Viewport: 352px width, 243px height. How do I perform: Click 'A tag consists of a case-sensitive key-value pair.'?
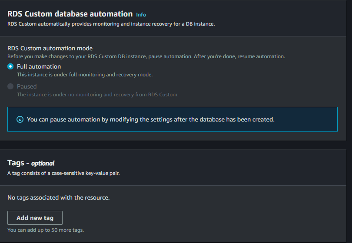[63, 173]
